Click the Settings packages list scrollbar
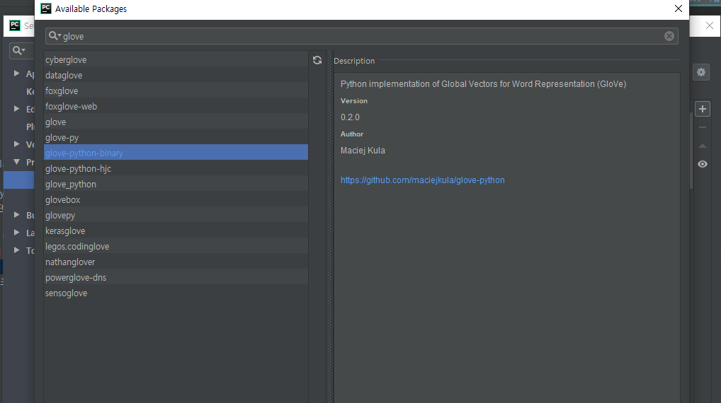Viewport: 721px width, 403px height. pos(691,151)
